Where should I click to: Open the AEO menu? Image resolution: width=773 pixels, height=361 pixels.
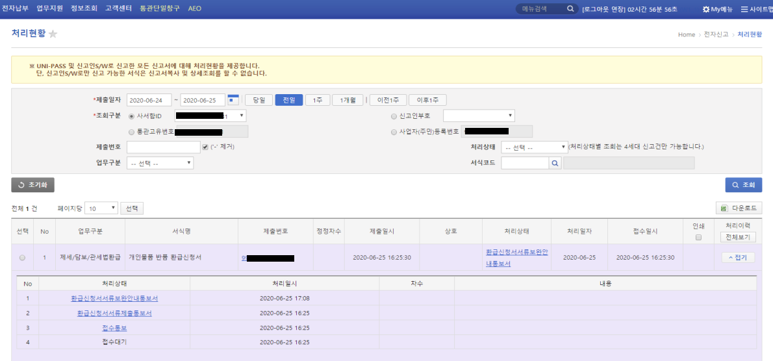pos(195,9)
